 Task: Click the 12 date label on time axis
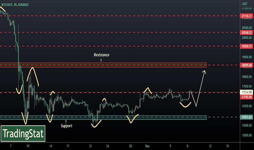click(x=210, y=146)
